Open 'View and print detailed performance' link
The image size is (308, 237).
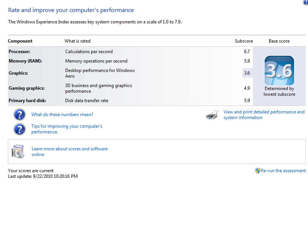[264, 115]
